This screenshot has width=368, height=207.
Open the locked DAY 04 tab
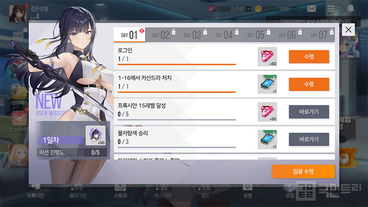point(224,35)
